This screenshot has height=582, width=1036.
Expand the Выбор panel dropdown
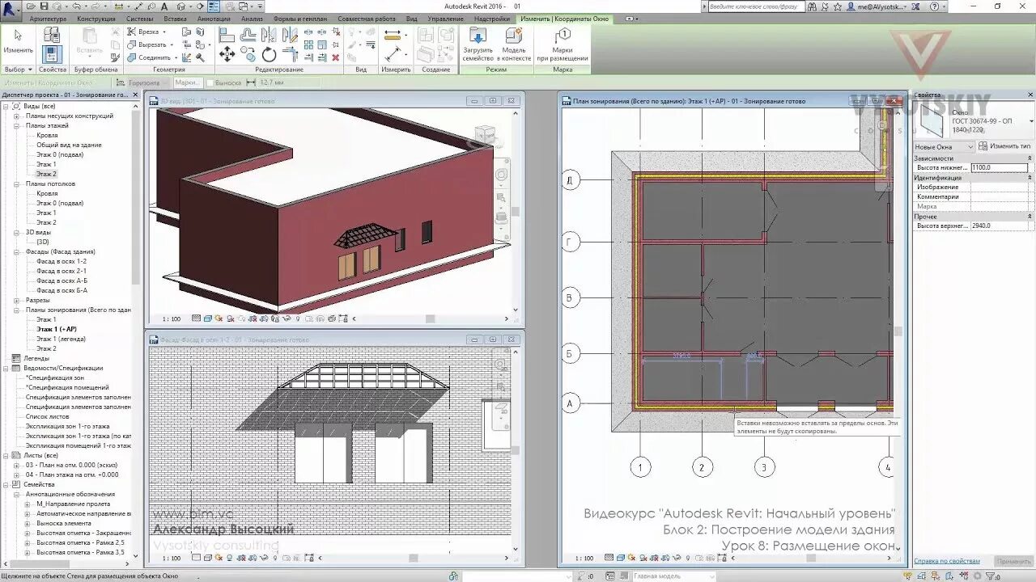[x=18, y=70]
